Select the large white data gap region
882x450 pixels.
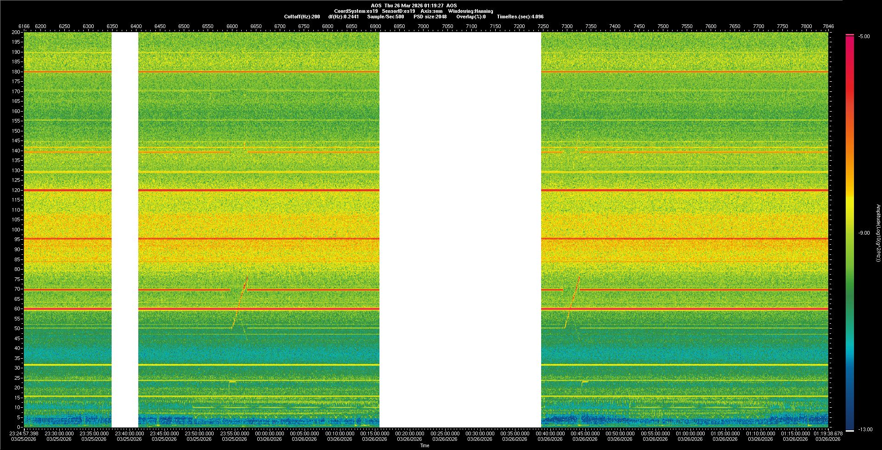tap(460, 230)
